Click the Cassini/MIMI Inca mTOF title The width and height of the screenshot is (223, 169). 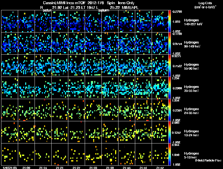[64, 3]
